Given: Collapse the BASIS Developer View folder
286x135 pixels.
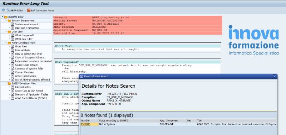Looking at the screenshot, I should pos(6,83).
